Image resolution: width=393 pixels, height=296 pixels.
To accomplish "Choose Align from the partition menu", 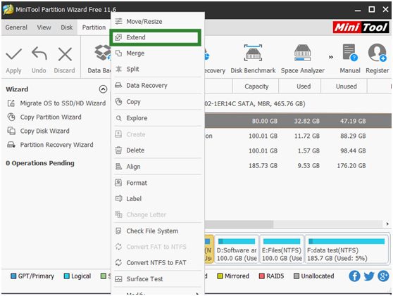I will [157, 167].
